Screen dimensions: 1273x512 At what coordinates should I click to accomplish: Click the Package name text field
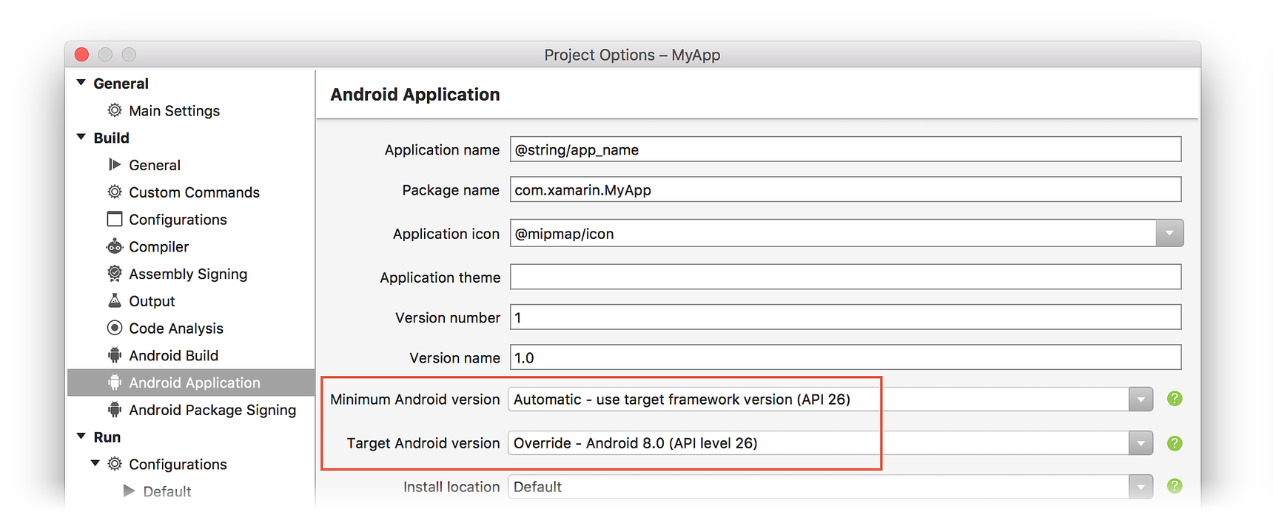(845, 190)
